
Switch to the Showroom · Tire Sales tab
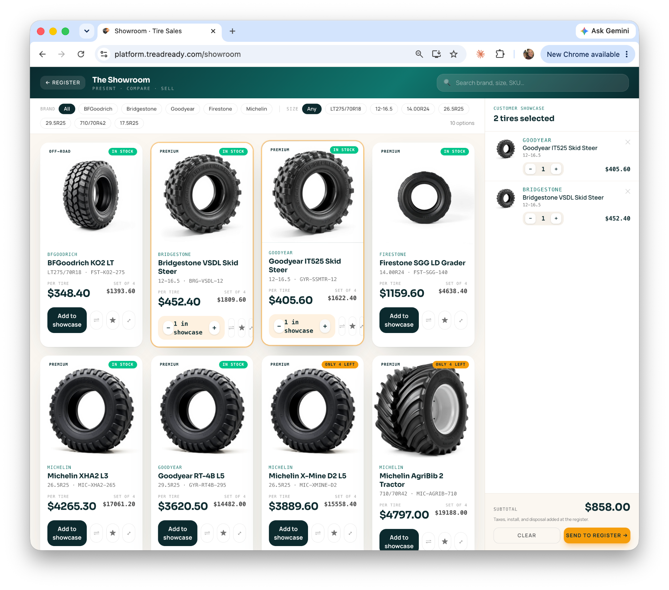[159, 31]
